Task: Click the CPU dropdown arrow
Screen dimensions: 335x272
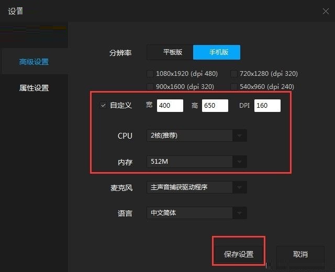Action: point(240,135)
